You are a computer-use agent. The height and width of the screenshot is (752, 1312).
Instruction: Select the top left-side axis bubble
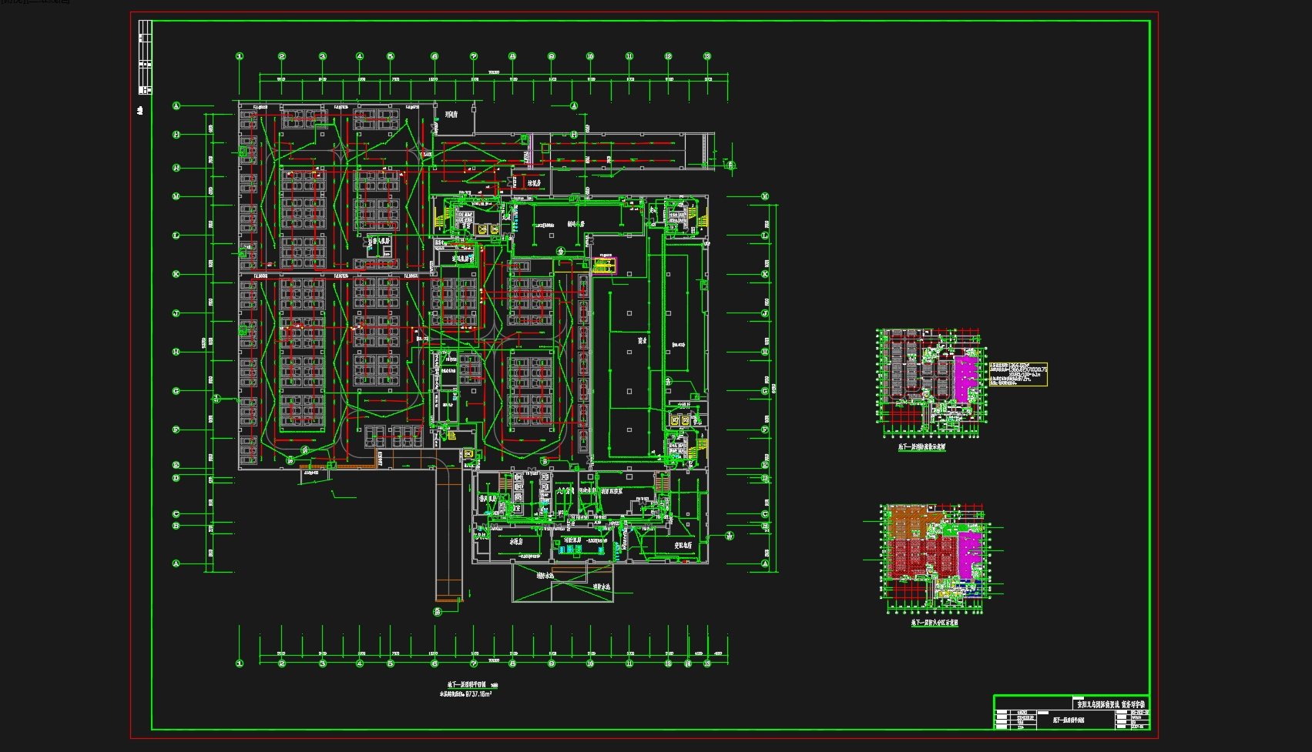[176, 106]
